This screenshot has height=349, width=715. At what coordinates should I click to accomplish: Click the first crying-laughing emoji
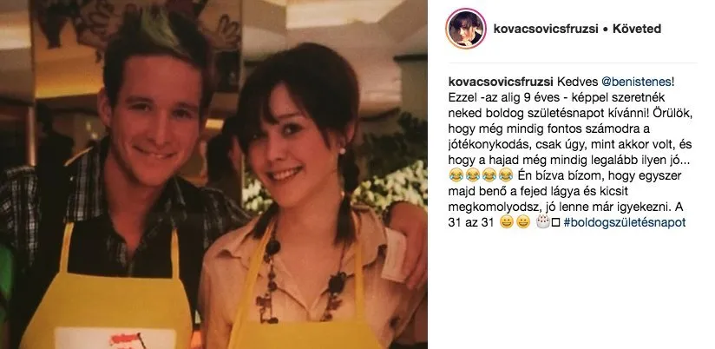(x=456, y=174)
